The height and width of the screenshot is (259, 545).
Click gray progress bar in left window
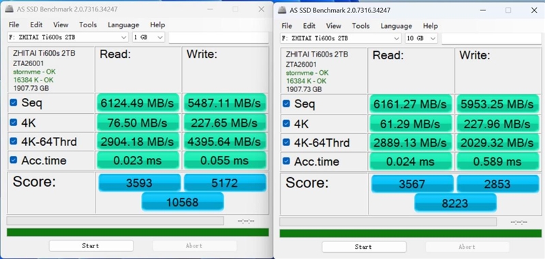pyautogui.click(x=115, y=221)
